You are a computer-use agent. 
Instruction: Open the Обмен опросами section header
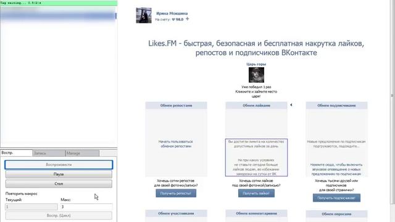click(336, 214)
